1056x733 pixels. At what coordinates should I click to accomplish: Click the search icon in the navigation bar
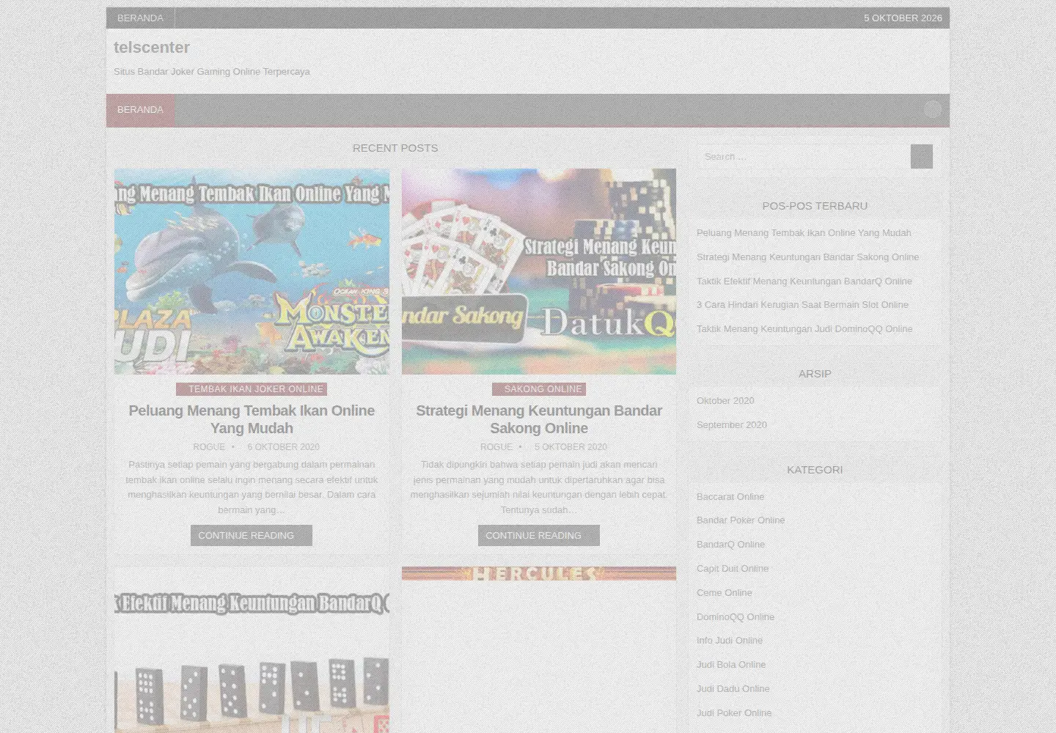coord(933,109)
